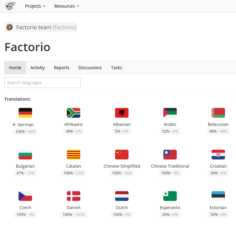Screen dimensions: 236x225
Task: Click the Arabic flag icon
Action: click(x=170, y=113)
